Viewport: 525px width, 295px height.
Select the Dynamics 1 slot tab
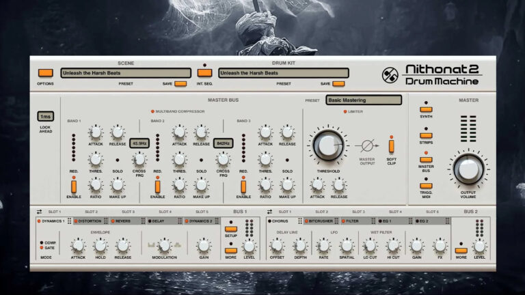(54, 221)
